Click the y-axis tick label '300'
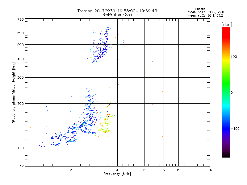247x185 pixels. click(x=20, y=77)
